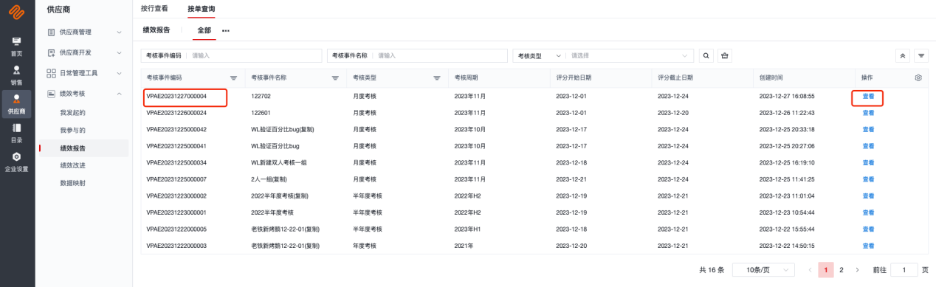Click 查看 for VPAE20231223000001
This screenshot has width=936, height=287.
(868, 212)
